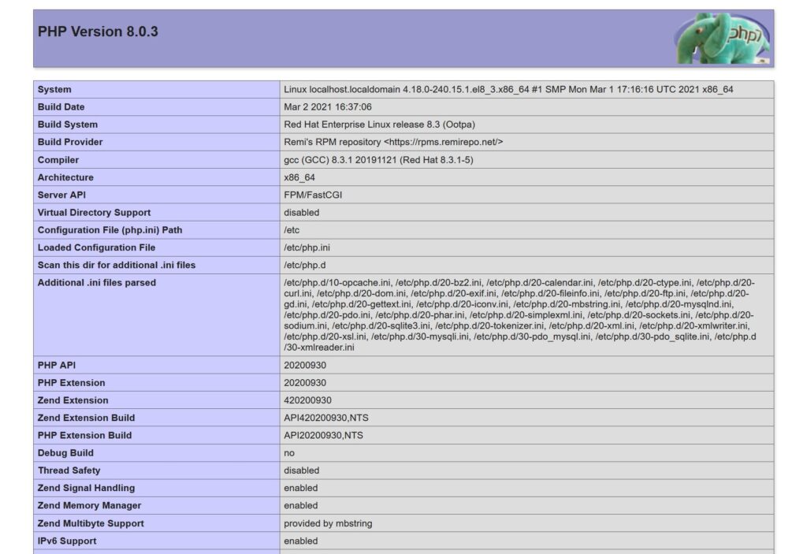Click the 'Zend Multibyte Support' label
Image resolution: width=807 pixels, height=554 pixels.
tap(91, 523)
